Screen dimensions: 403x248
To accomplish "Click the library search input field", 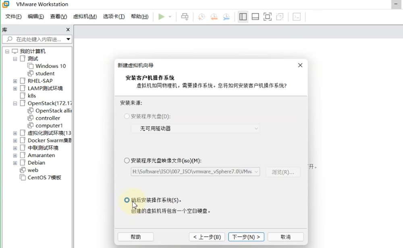I will 37,39.
